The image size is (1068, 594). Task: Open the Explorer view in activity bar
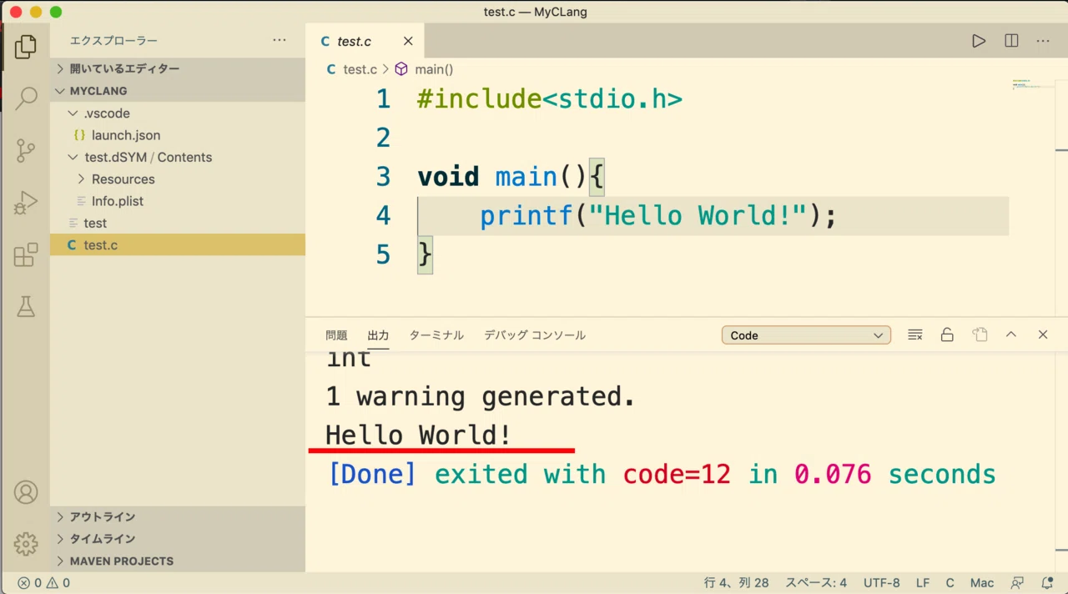(x=26, y=46)
